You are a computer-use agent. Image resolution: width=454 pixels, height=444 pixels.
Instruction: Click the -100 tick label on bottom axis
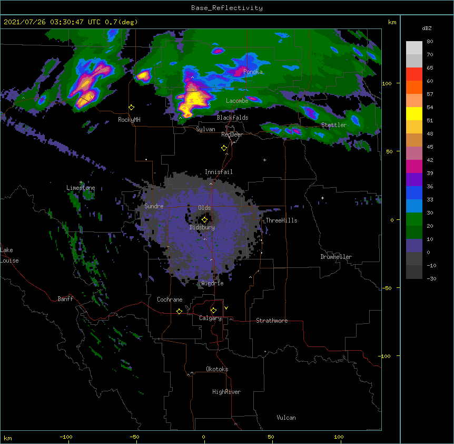[x=66, y=437]
